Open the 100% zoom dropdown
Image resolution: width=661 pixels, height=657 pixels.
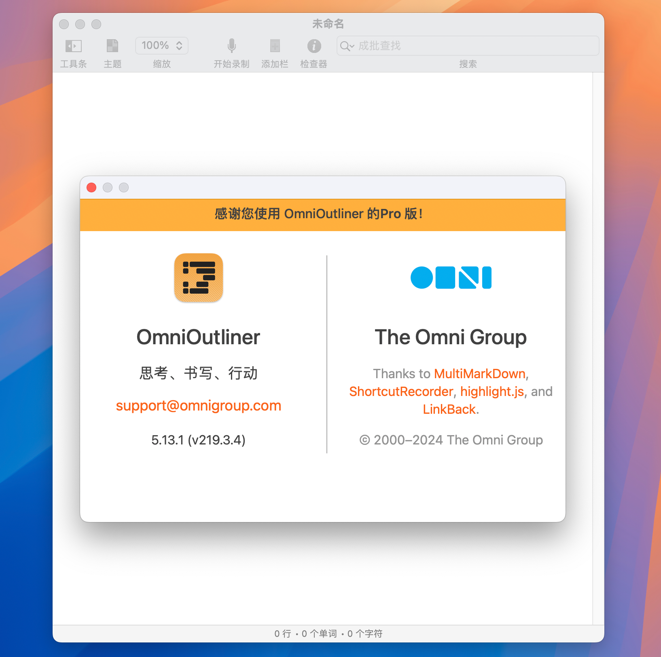pos(162,46)
